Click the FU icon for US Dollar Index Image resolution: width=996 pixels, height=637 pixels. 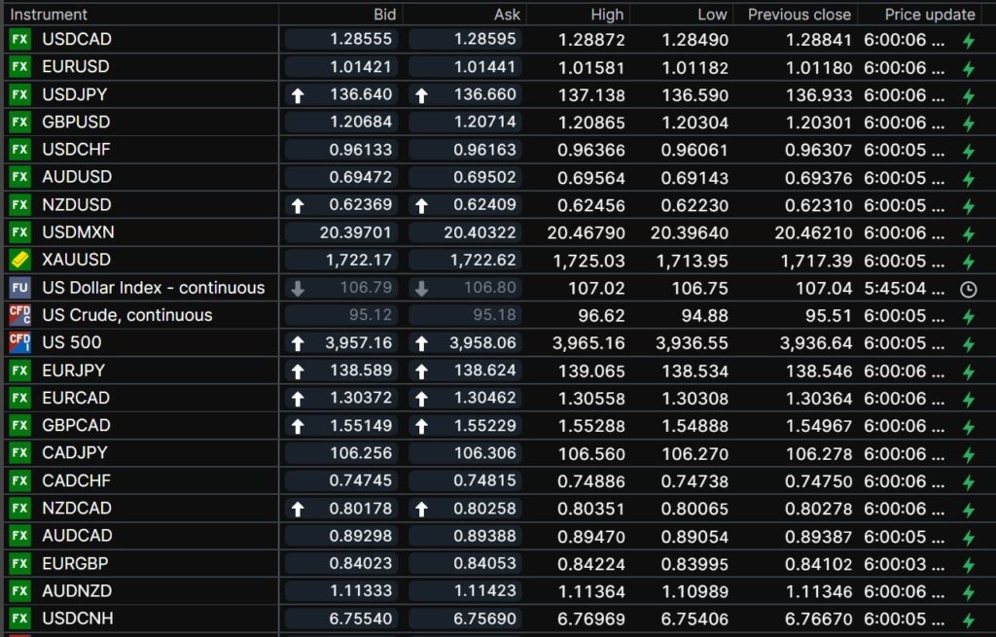pyautogui.click(x=19, y=288)
